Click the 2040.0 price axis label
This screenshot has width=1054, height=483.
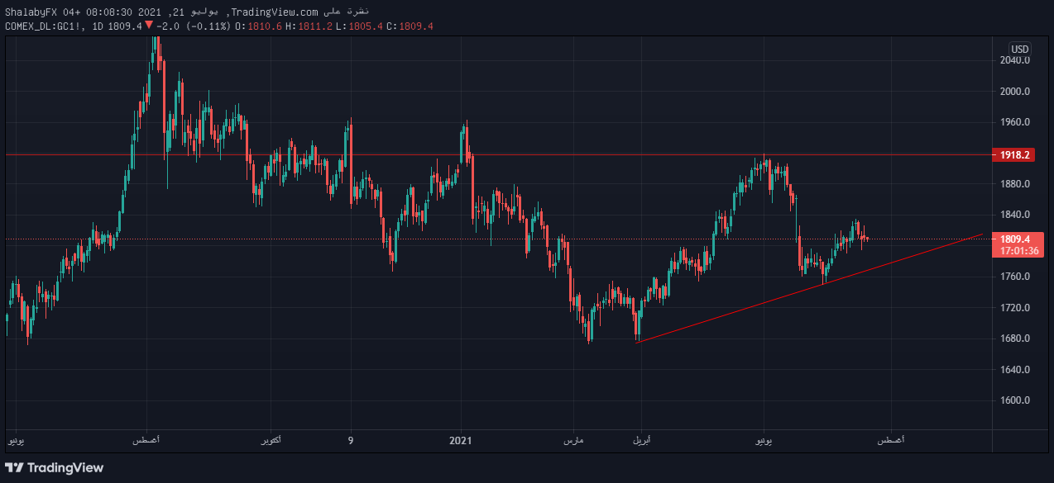click(1015, 60)
